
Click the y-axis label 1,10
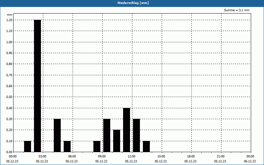point(9,31)
